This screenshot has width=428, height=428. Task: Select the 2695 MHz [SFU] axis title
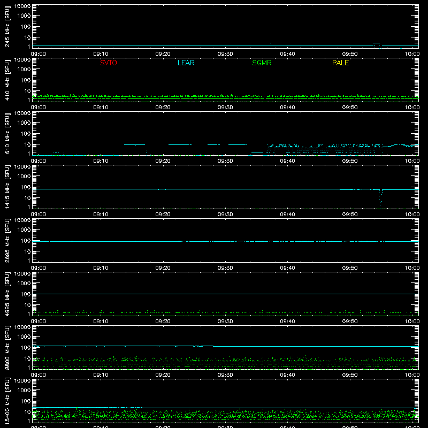click(7, 240)
